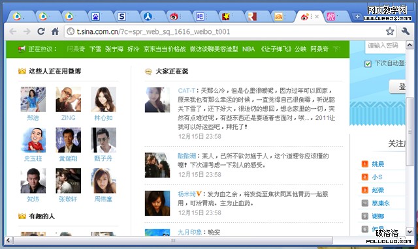Viewport: 418px width, 249px height.
Task: Open hot topic 《让子弹飞》公映
Action: (x=283, y=50)
